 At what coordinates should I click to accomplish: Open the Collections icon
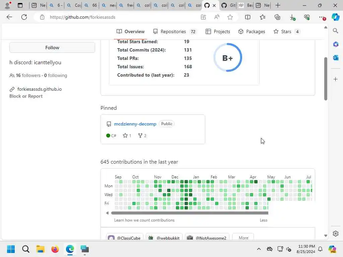277,17
